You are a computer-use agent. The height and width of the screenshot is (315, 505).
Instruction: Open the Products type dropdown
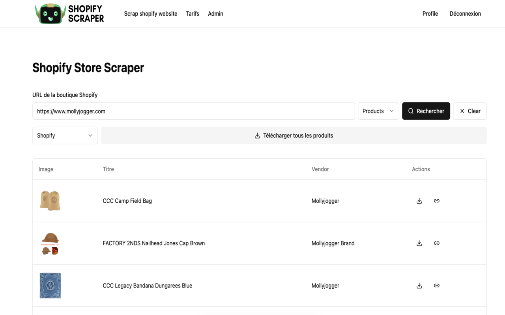point(378,111)
